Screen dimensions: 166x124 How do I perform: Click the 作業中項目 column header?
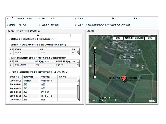pos(49,77)
